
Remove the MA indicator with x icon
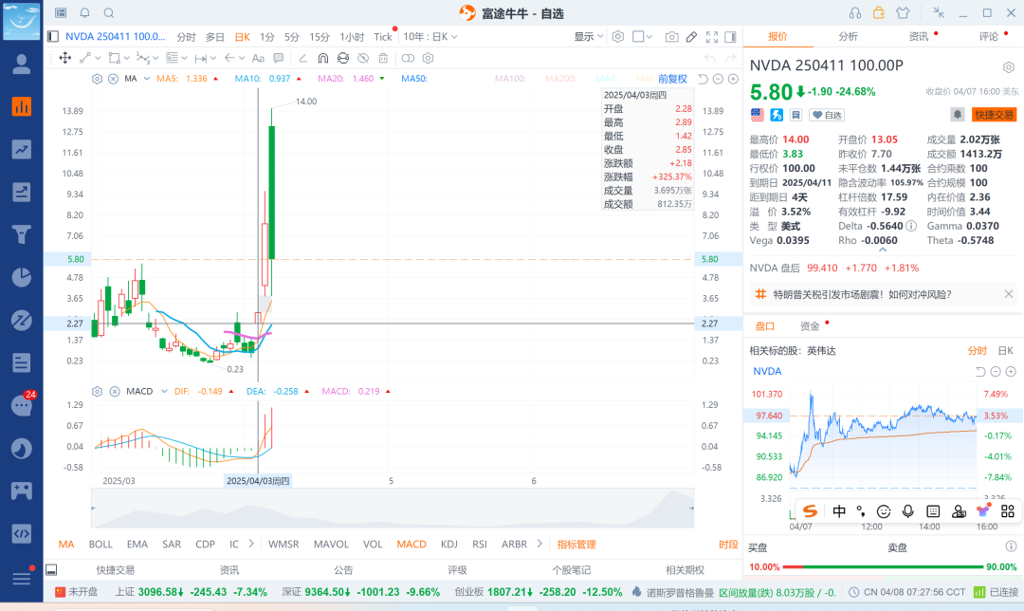point(113,79)
